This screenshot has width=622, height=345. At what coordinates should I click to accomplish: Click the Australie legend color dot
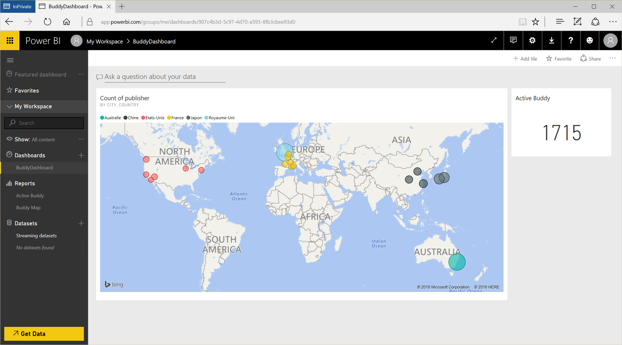click(102, 118)
